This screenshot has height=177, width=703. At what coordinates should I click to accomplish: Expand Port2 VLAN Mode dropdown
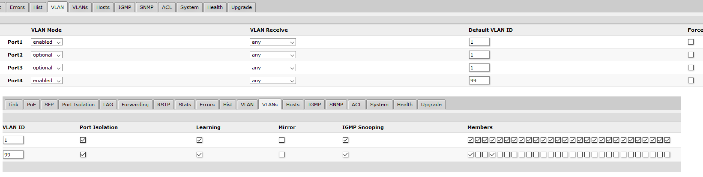coord(46,55)
